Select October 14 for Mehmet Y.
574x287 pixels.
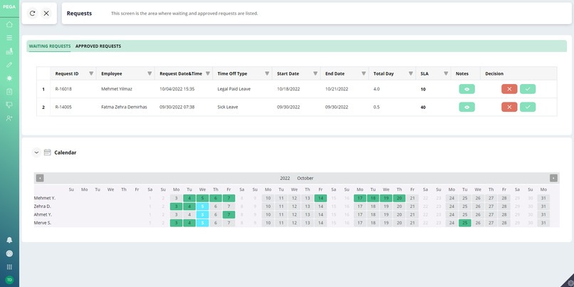(x=320, y=198)
